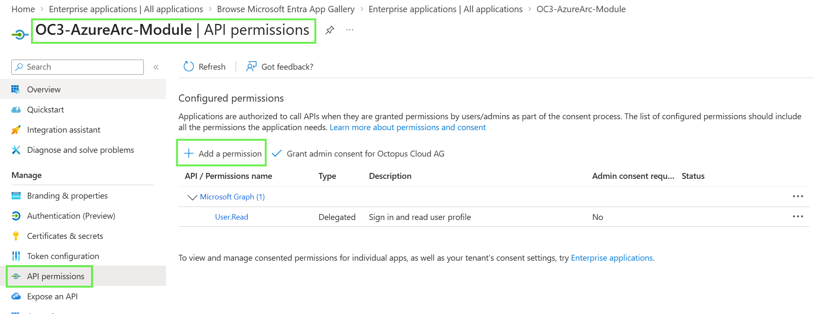Open the OC3-AzureArc-Module breadcrumb

coord(581,9)
